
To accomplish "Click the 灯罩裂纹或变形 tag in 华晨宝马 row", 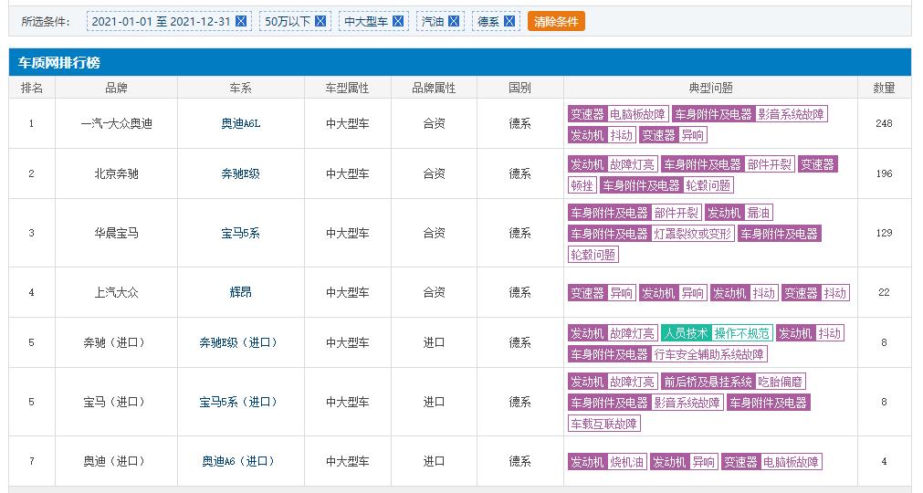I will [x=692, y=234].
